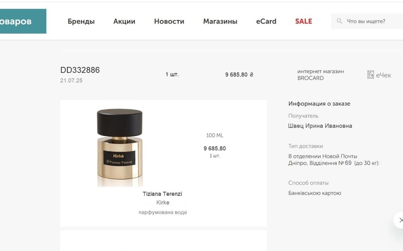Click the search magnifier icon

339,21
